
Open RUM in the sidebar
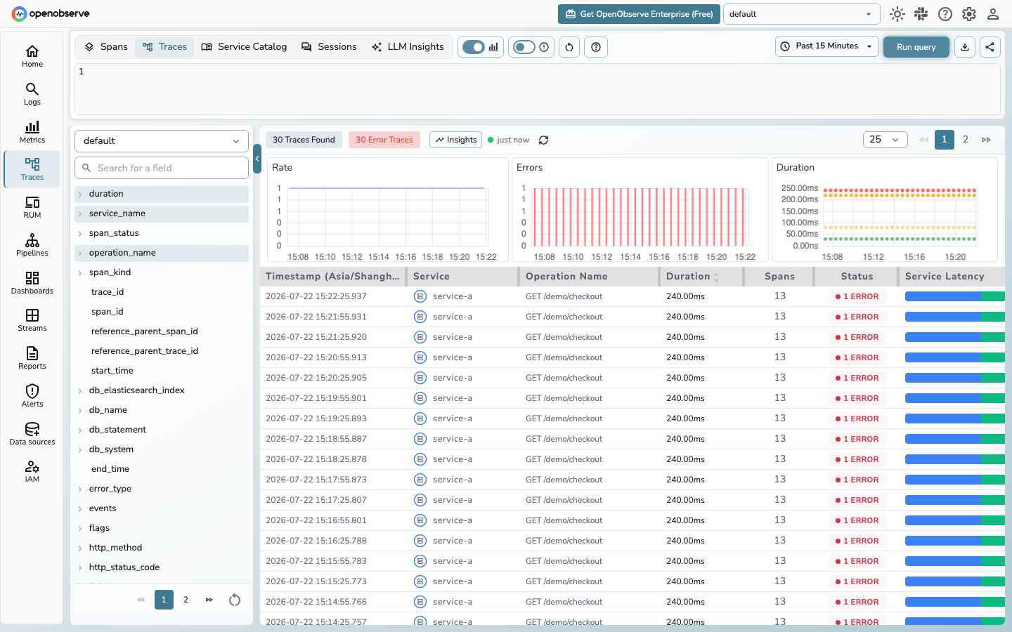click(x=32, y=207)
